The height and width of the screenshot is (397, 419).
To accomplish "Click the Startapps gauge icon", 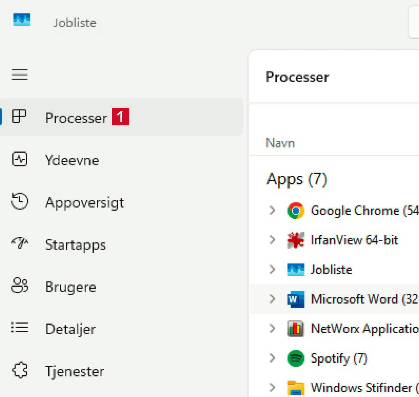I will (x=20, y=243).
